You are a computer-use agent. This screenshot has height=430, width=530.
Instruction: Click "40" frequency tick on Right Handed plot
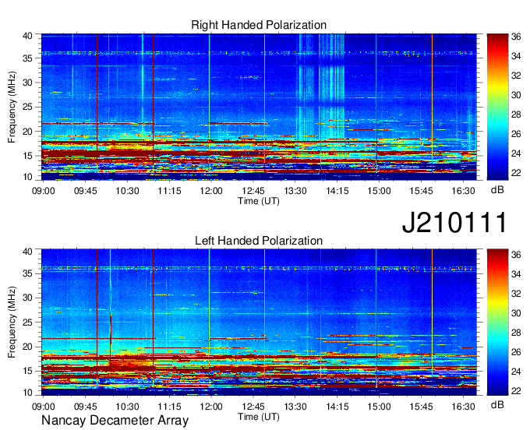click(27, 36)
